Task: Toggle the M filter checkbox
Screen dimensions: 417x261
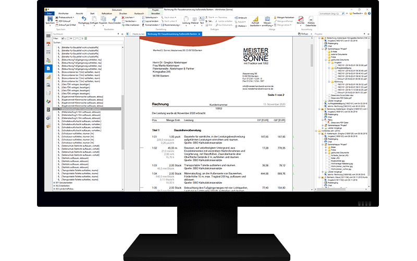Action: pyautogui.click(x=68, y=38)
